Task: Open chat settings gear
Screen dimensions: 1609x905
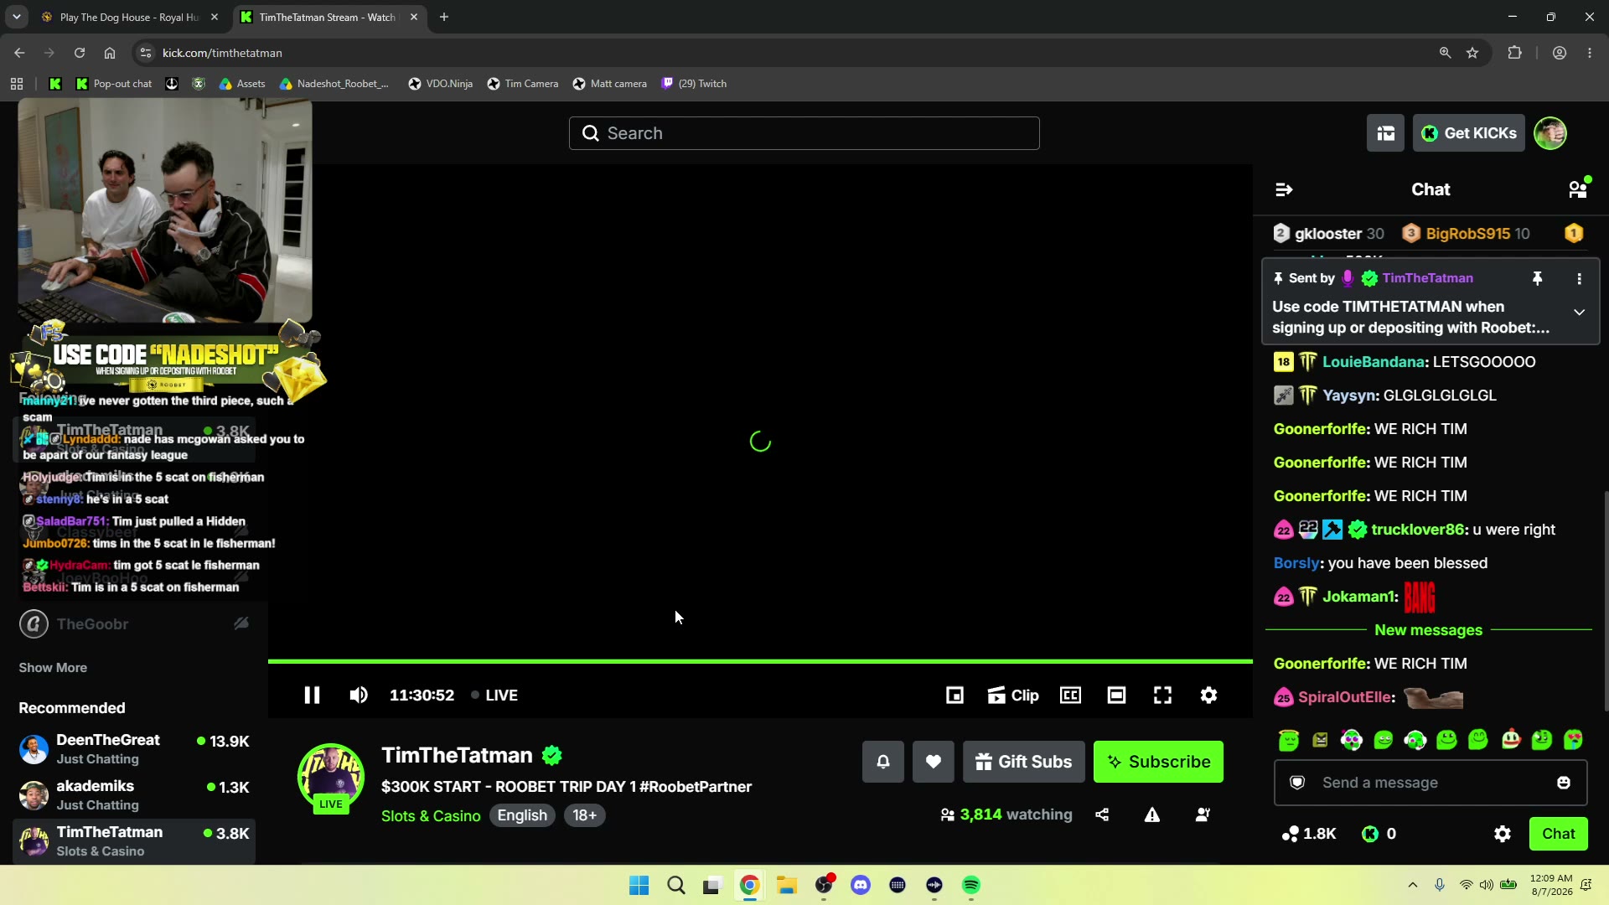Action: (1503, 834)
